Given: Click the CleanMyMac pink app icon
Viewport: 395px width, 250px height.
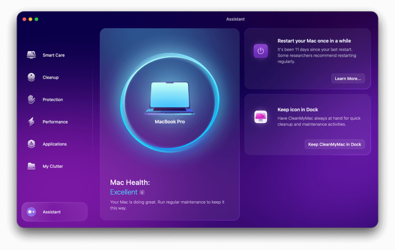Looking at the screenshot, I should click(260, 117).
